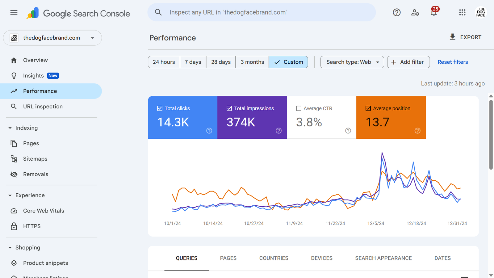
Task: Collapse the Indexing section
Action: pos(10,128)
